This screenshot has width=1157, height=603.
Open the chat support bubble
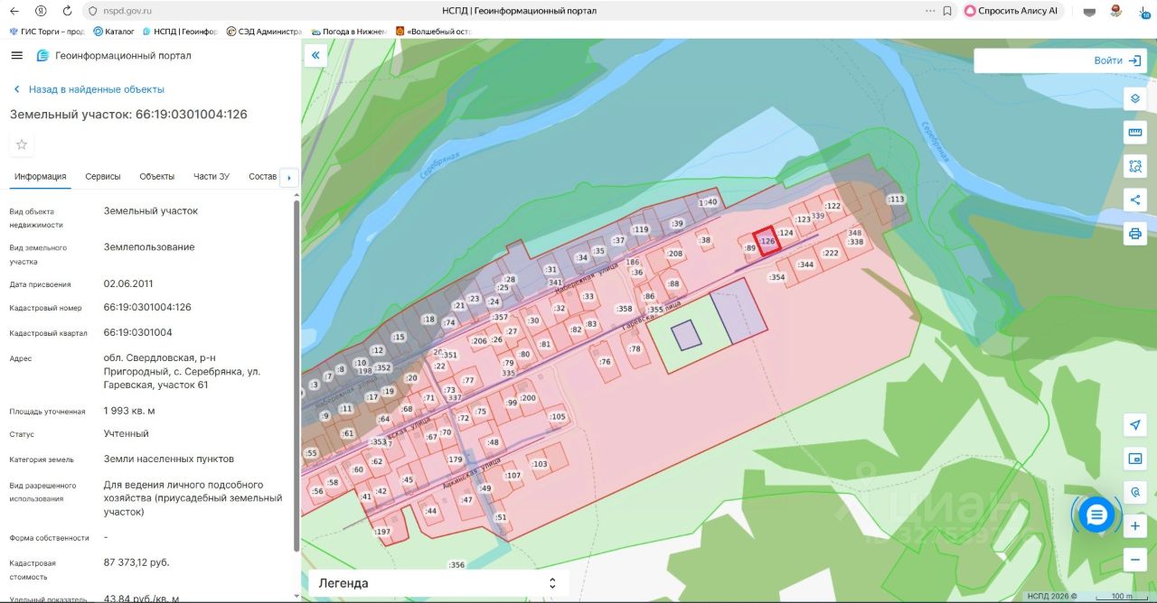pos(1096,515)
